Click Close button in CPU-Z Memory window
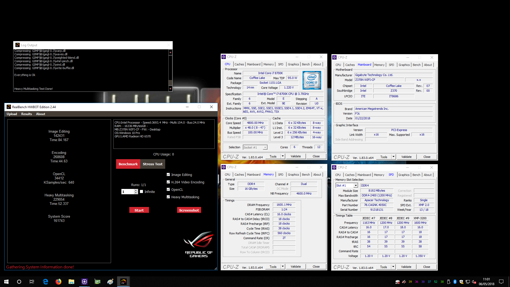This screenshot has width=510, height=287. (316, 267)
